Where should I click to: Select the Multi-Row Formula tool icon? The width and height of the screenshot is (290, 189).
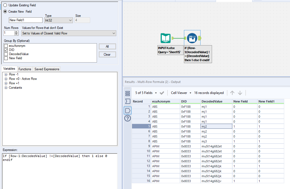coord(192,38)
